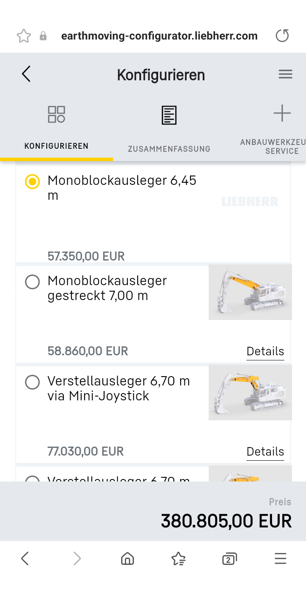This screenshot has width=306, height=612.
Task: Open Details for Monoblockausleger gestreckt 7,00 m
Action: (x=265, y=351)
